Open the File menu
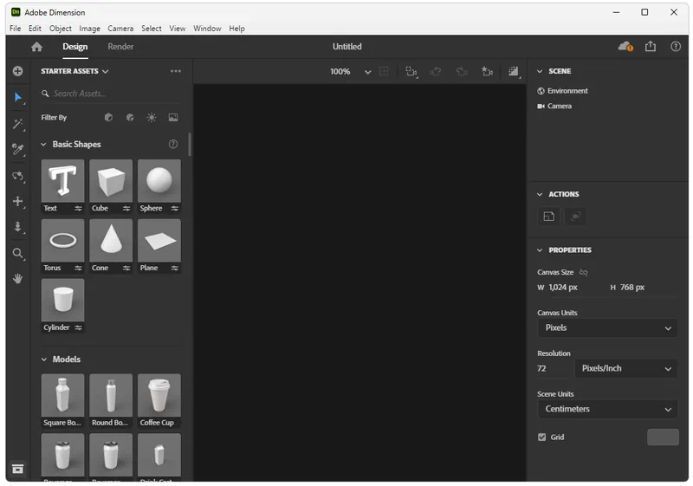This screenshot has width=693, height=486. (x=15, y=29)
